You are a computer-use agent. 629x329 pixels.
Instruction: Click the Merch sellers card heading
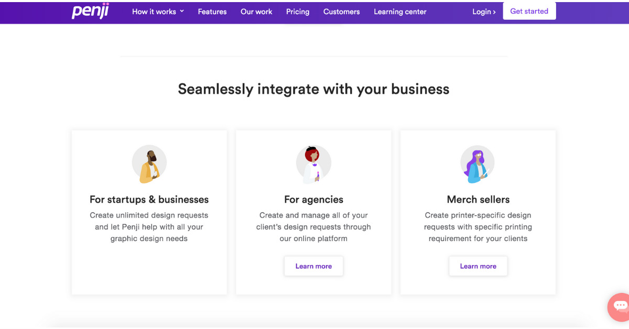click(478, 200)
